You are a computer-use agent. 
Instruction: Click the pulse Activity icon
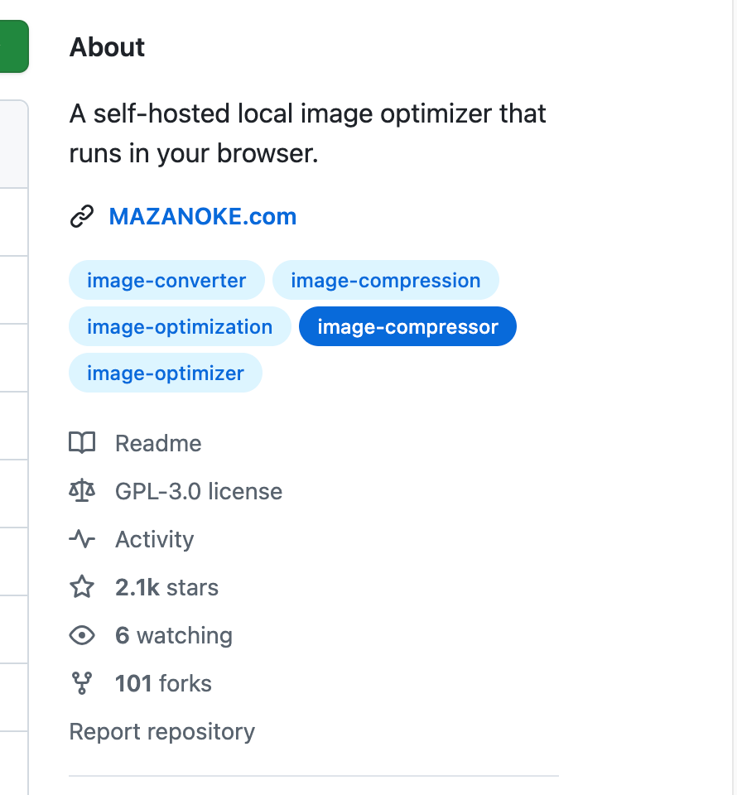point(82,539)
